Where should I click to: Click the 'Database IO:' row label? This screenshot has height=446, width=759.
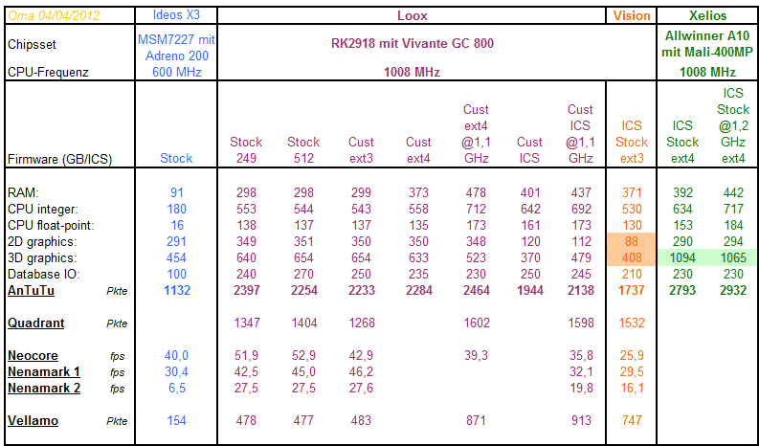click(44, 274)
